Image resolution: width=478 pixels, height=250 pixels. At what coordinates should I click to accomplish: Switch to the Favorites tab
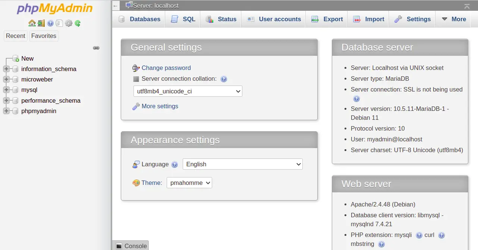tap(43, 36)
